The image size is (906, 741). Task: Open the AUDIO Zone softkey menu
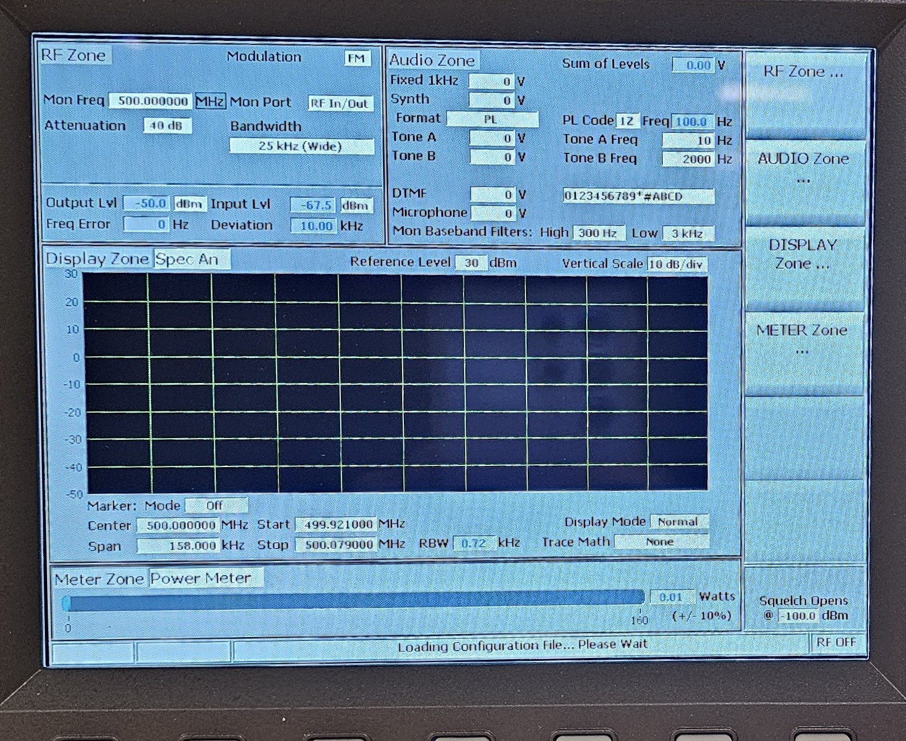point(804,182)
